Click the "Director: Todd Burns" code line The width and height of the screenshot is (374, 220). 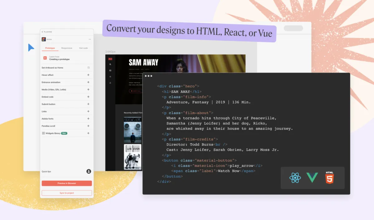(x=197, y=145)
